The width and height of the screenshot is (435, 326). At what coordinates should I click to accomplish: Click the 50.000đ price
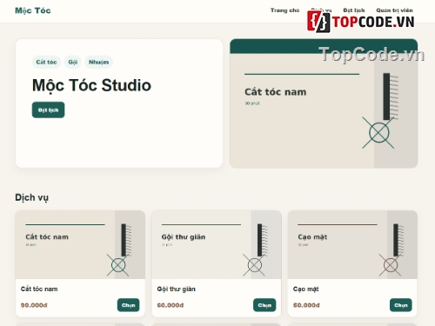[x=306, y=305]
